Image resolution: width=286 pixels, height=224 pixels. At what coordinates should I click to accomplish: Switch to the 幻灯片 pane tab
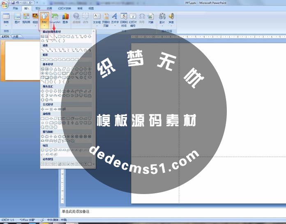pyautogui.click(x=6, y=37)
